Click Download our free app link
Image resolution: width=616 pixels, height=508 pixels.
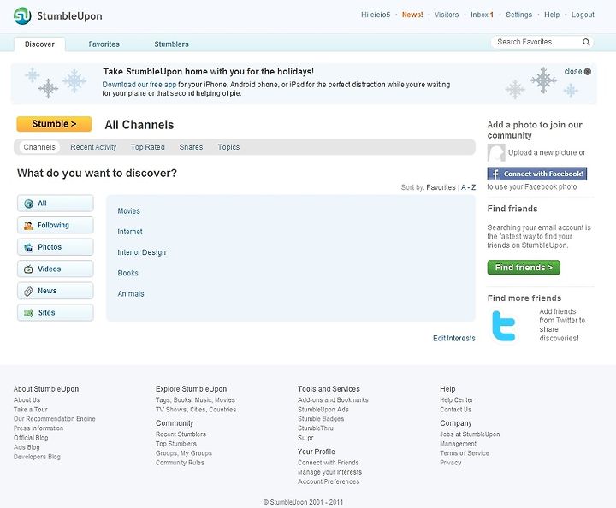coord(139,85)
